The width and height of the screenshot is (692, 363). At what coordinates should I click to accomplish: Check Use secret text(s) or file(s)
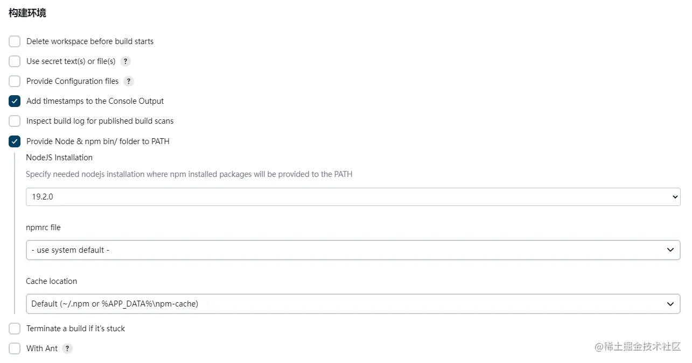pyautogui.click(x=15, y=61)
